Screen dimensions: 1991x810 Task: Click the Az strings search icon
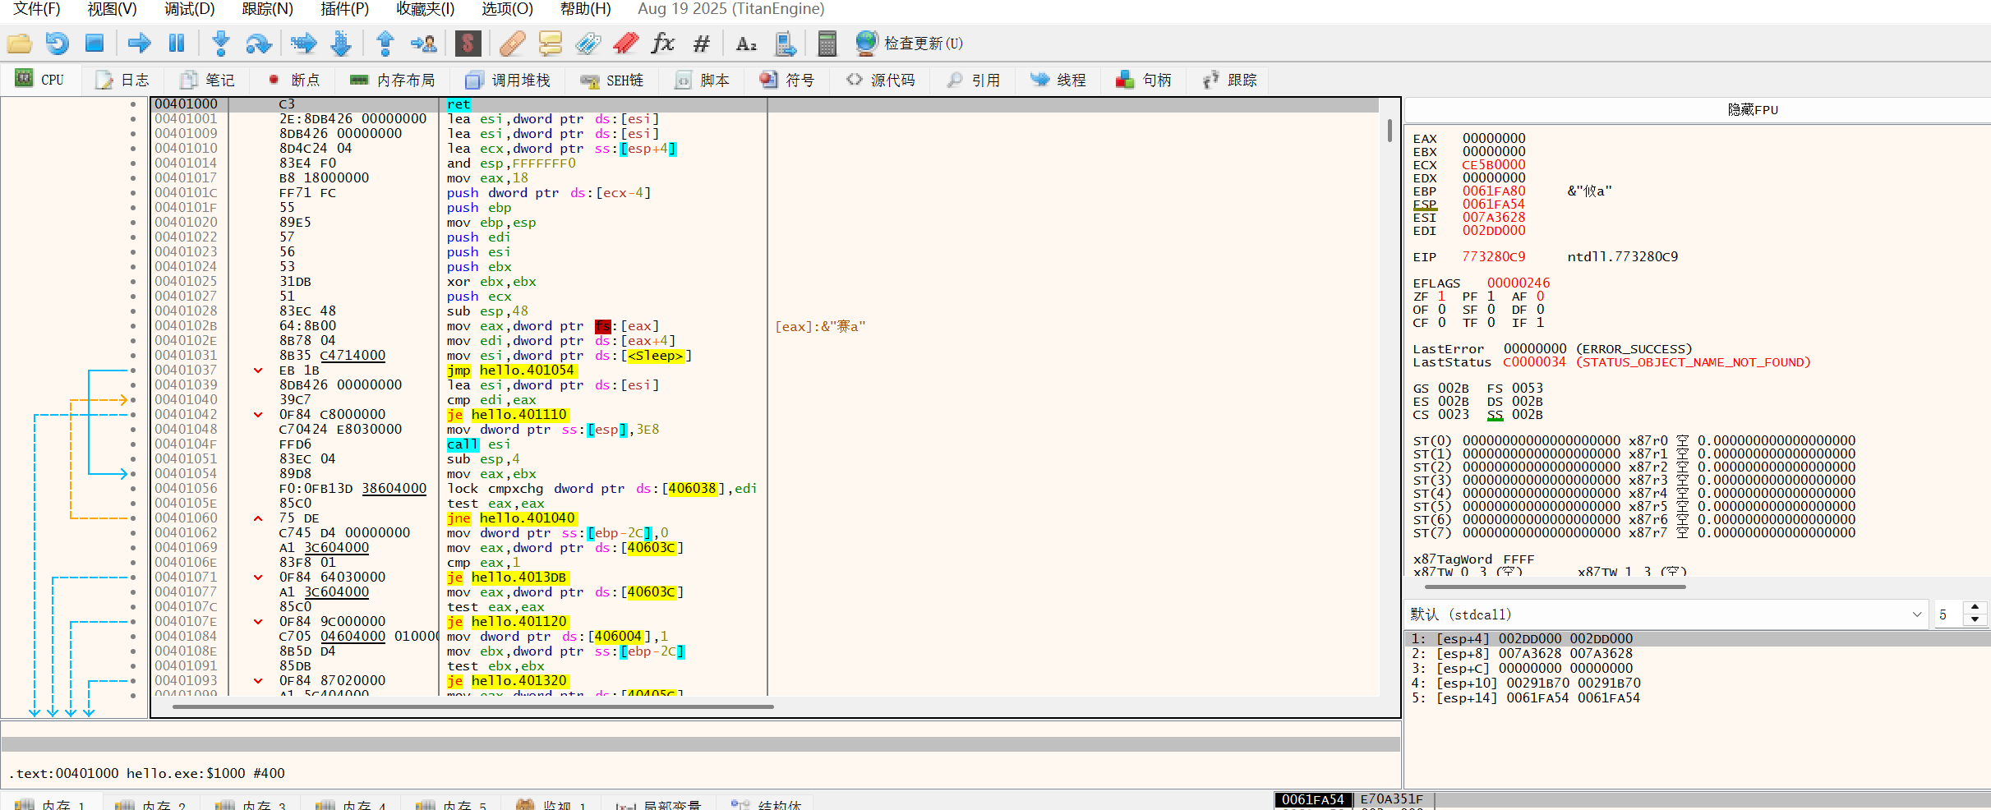click(746, 43)
